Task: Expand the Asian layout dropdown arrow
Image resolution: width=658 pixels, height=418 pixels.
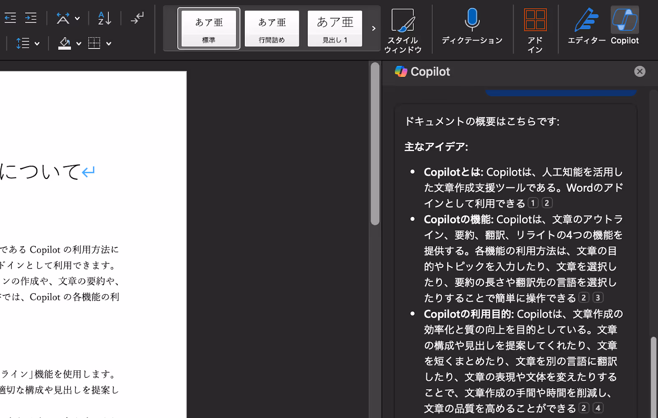Action: 77,19
